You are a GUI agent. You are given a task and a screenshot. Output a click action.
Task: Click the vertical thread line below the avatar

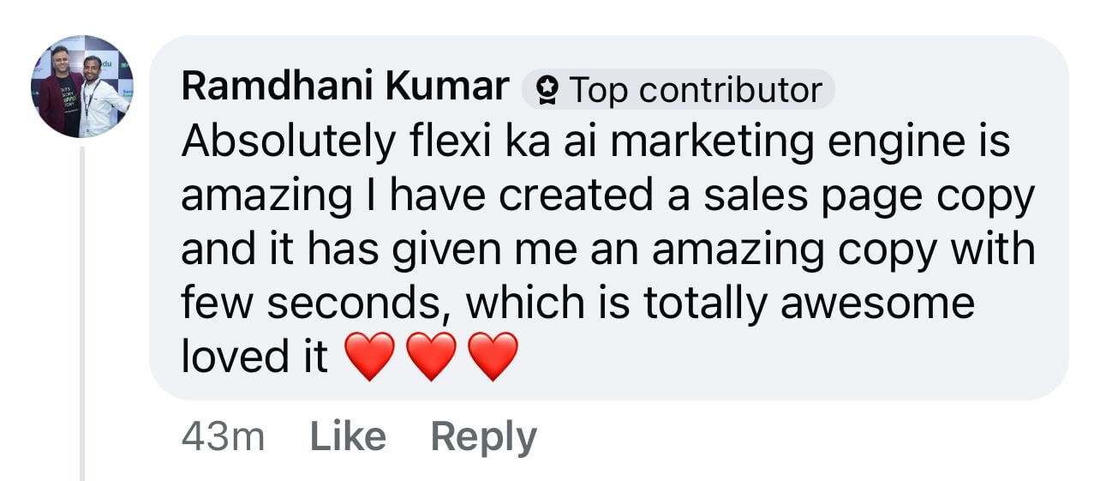[x=83, y=309]
